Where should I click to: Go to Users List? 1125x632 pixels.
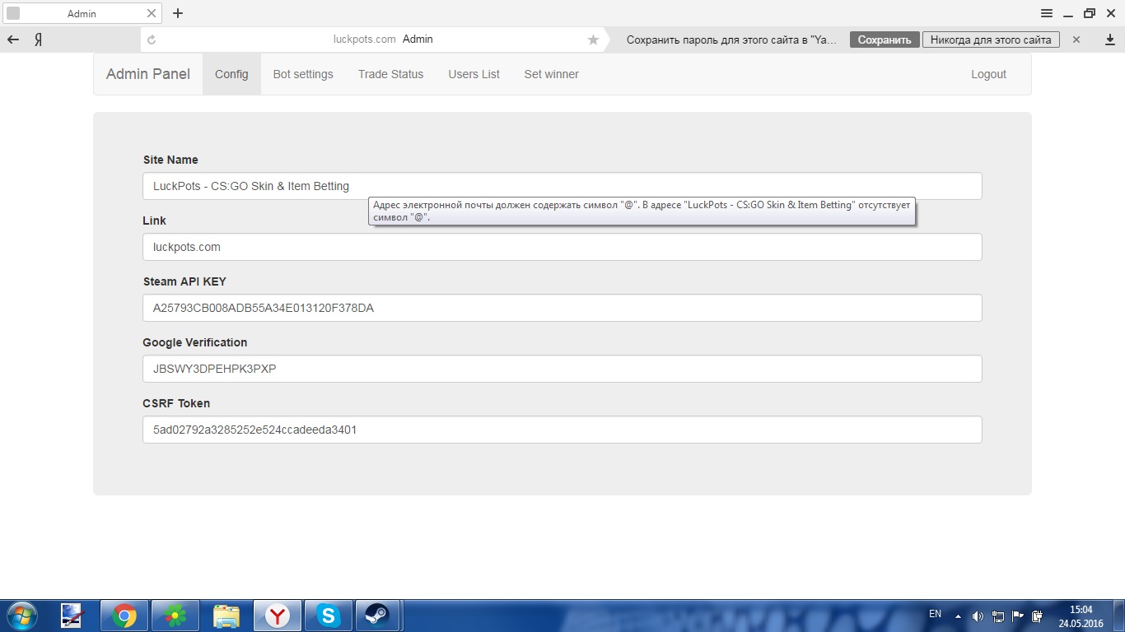[x=474, y=74]
